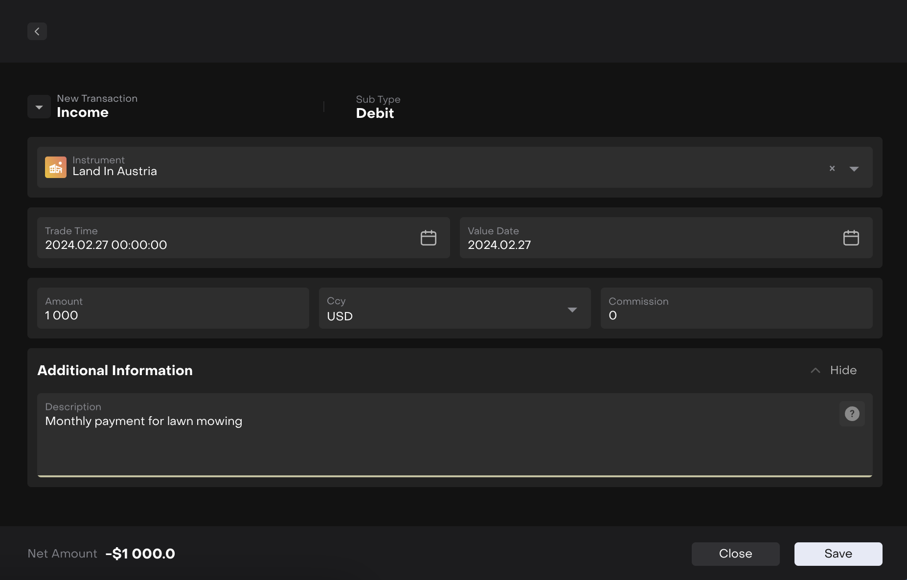The image size is (907, 580).
Task: Save the new Income transaction
Action: tap(838, 554)
